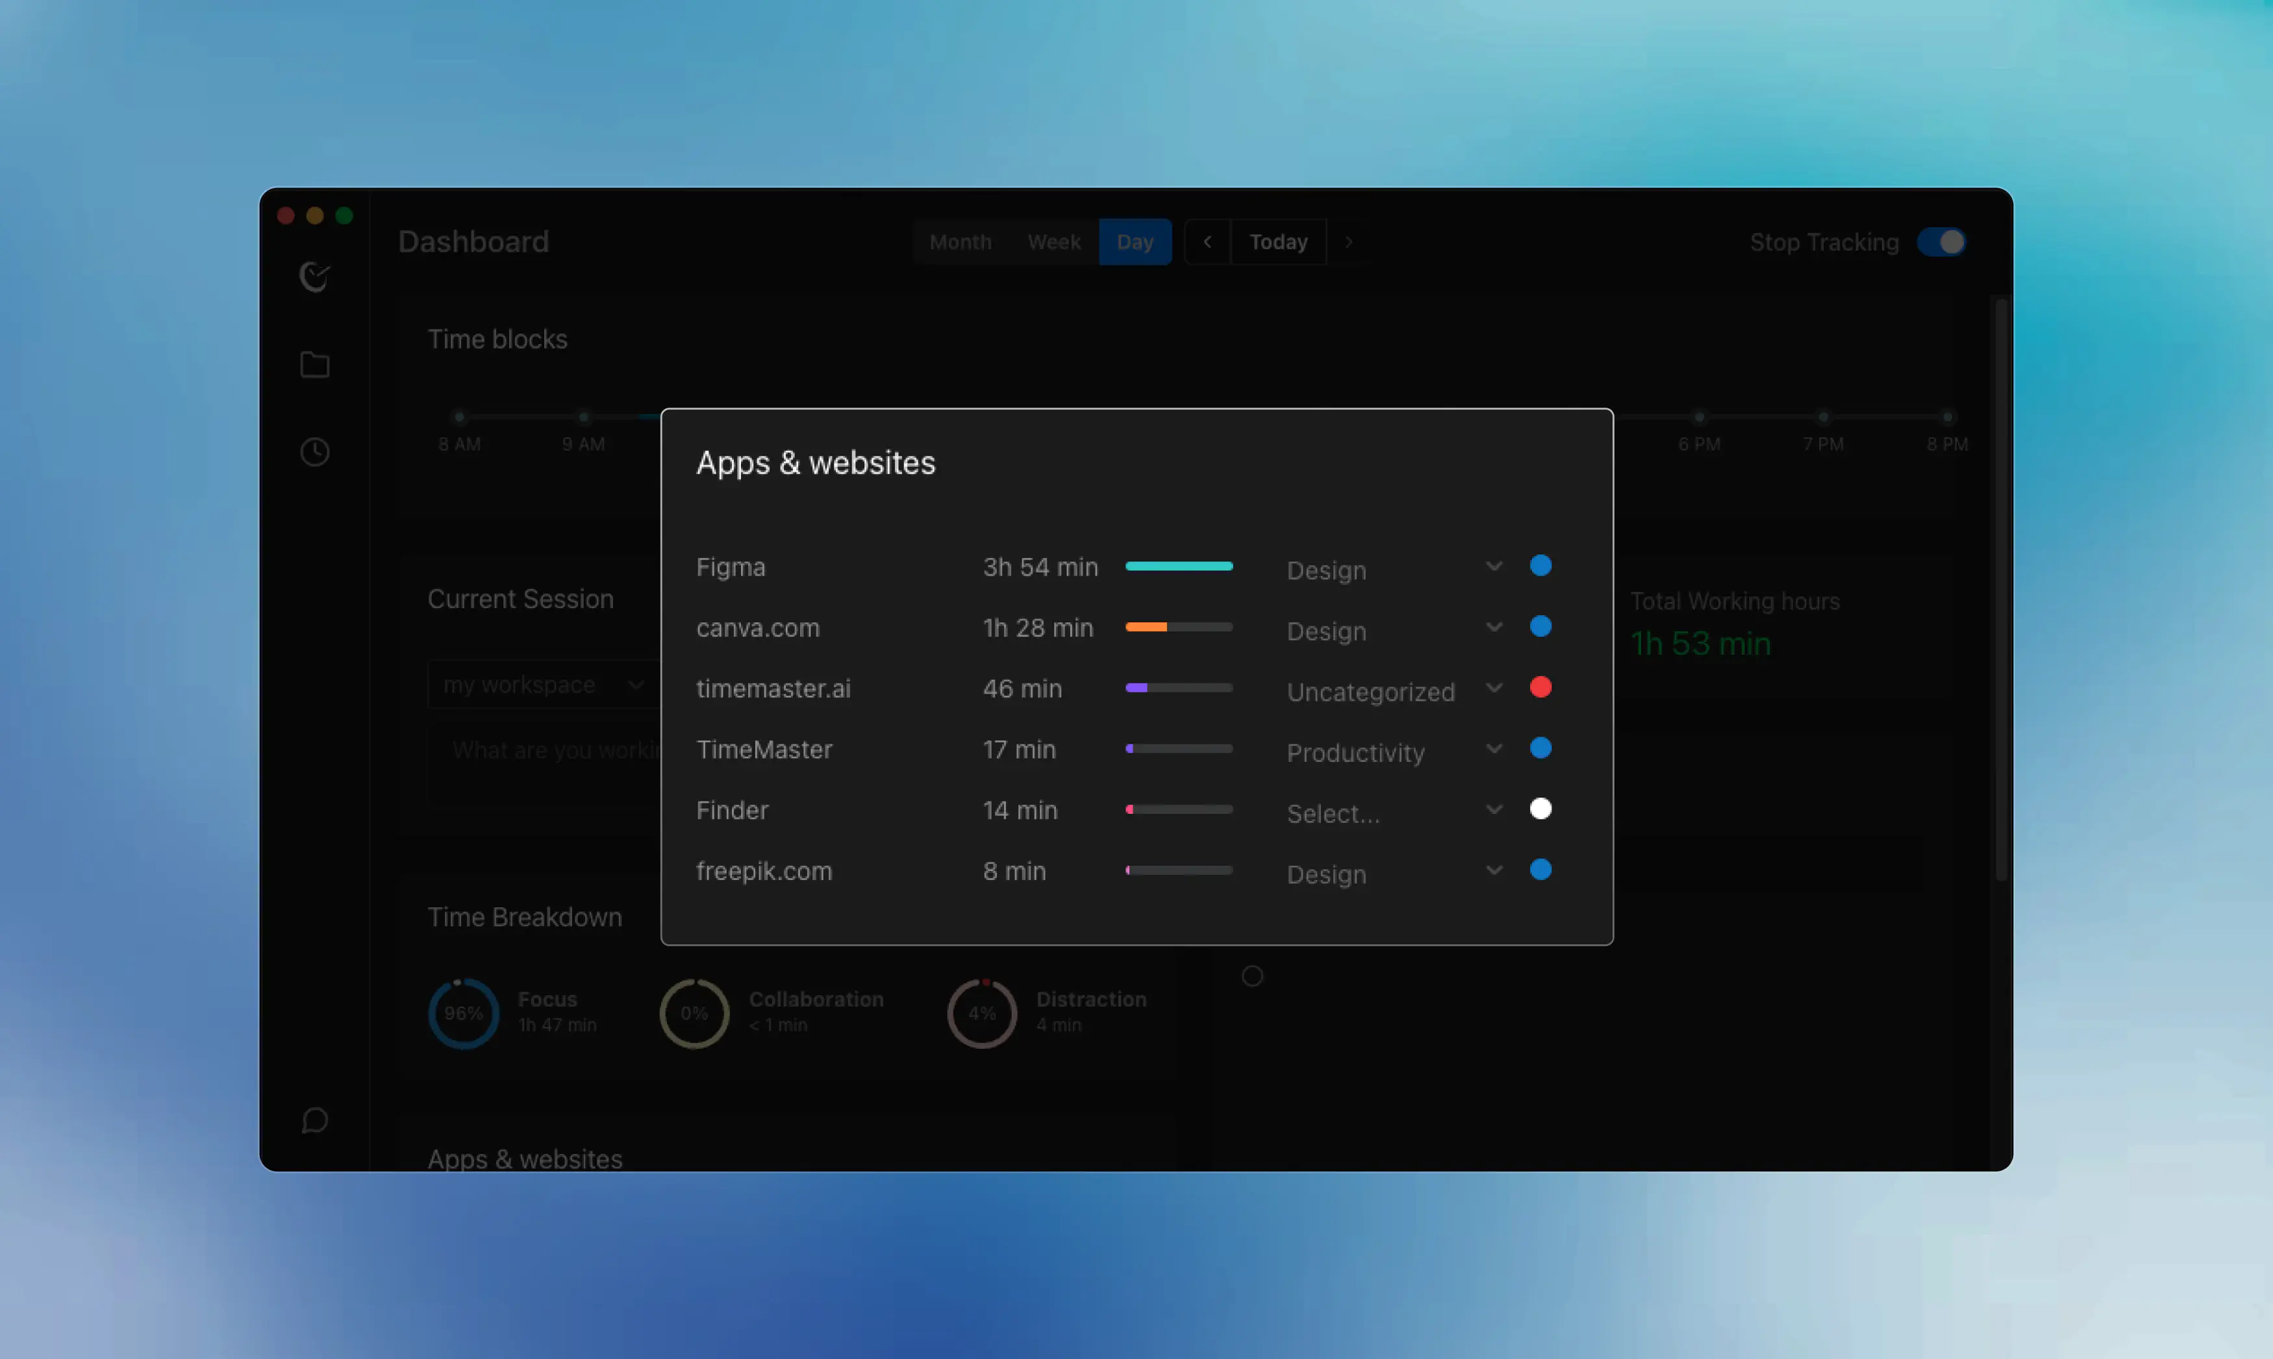This screenshot has width=2273, height=1359.
Task: Click the 7 PM timeline marker
Action: [1823, 417]
